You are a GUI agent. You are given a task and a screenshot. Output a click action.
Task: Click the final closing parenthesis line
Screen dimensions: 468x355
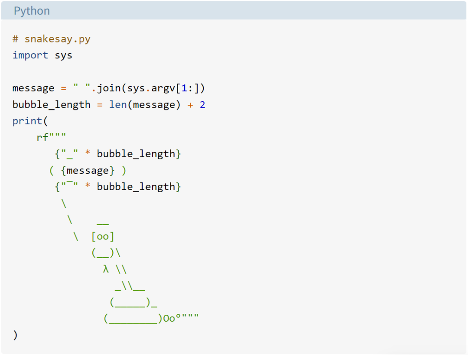coord(15,335)
